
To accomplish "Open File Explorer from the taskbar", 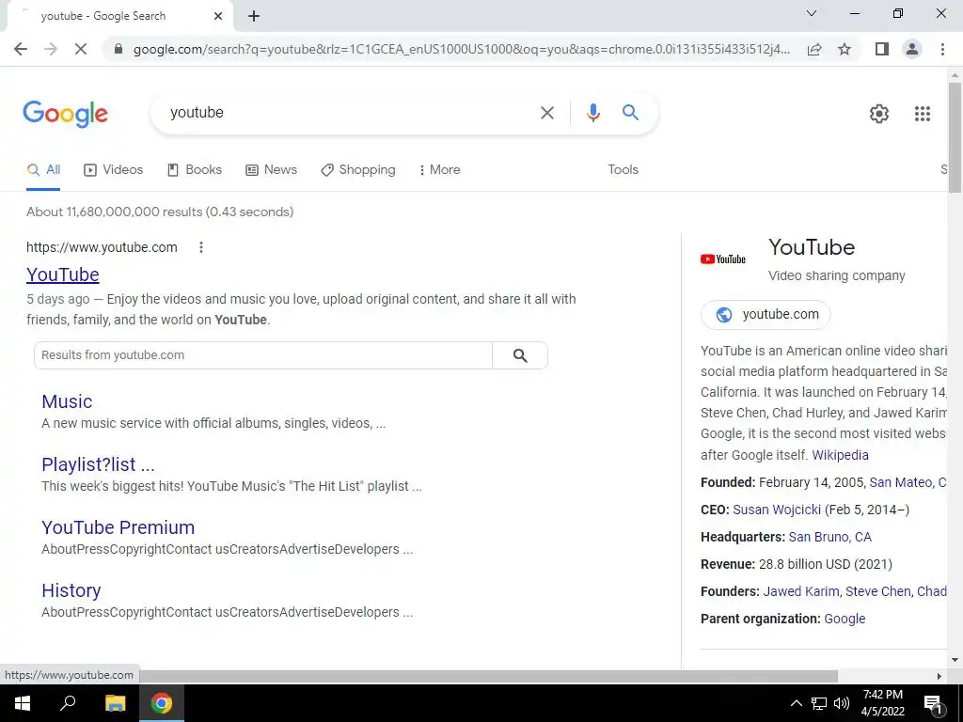I will [115, 703].
